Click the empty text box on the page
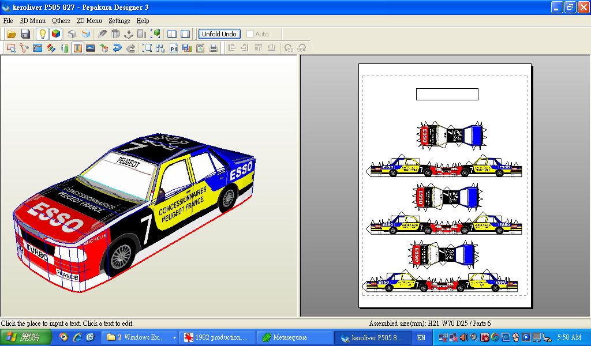Image resolution: width=591 pixels, height=346 pixels. [x=447, y=94]
